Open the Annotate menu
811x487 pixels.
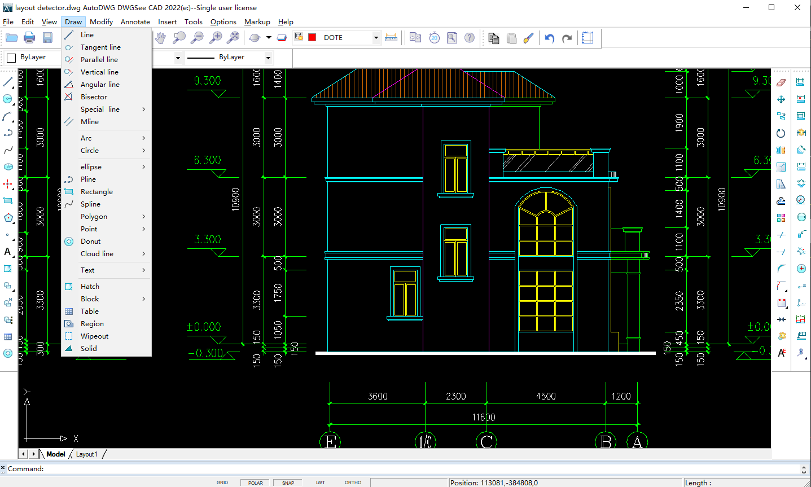(135, 22)
